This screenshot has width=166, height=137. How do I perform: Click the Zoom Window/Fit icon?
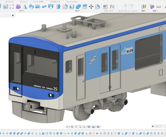pyautogui.click(x=84, y=127)
